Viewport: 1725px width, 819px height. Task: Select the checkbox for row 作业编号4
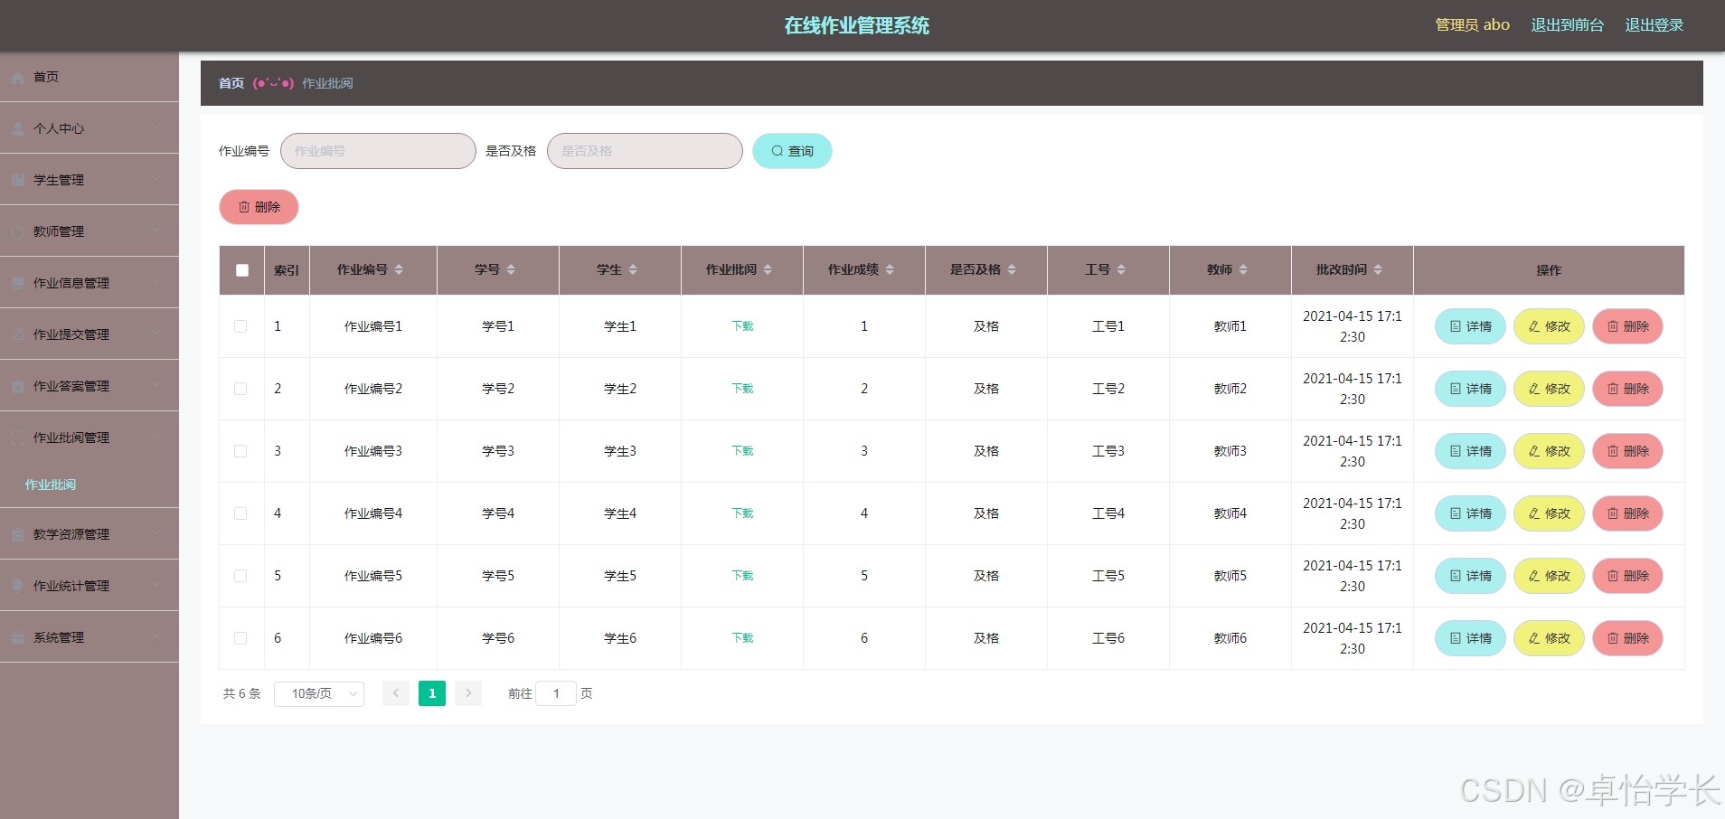(240, 513)
